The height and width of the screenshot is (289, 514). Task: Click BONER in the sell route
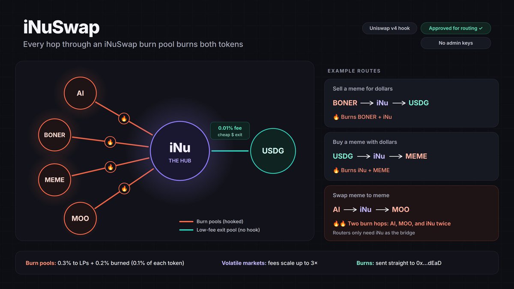pos(345,103)
